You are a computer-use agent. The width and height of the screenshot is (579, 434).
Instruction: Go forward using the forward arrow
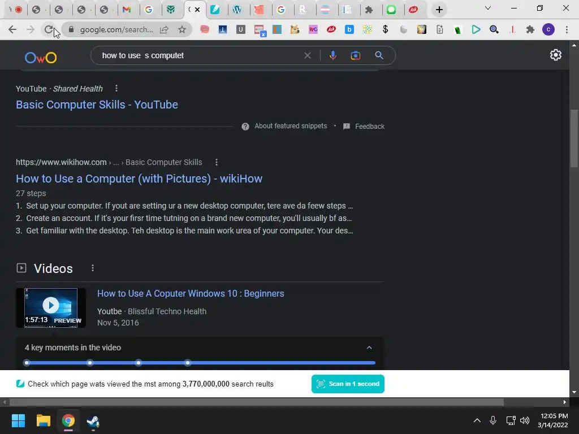coord(31,29)
